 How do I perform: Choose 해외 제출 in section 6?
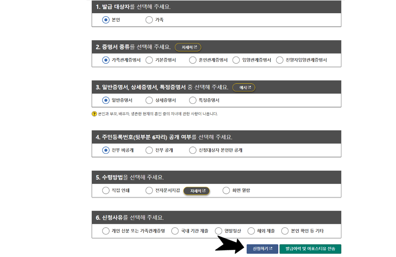[252, 231]
